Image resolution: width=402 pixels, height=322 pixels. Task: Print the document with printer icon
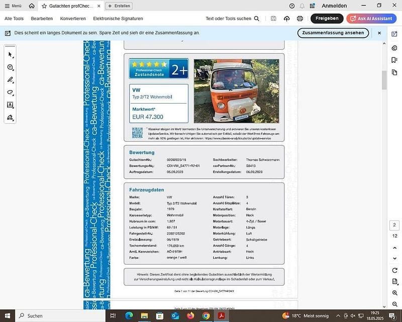point(300,19)
